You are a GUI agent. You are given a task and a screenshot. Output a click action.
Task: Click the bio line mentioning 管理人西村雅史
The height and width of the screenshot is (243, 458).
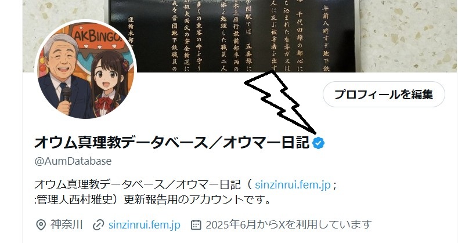pyautogui.click(x=152, y=200)
